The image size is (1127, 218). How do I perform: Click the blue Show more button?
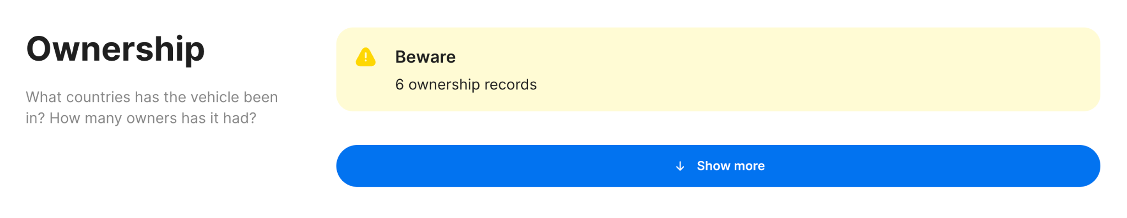coord(718,166)
